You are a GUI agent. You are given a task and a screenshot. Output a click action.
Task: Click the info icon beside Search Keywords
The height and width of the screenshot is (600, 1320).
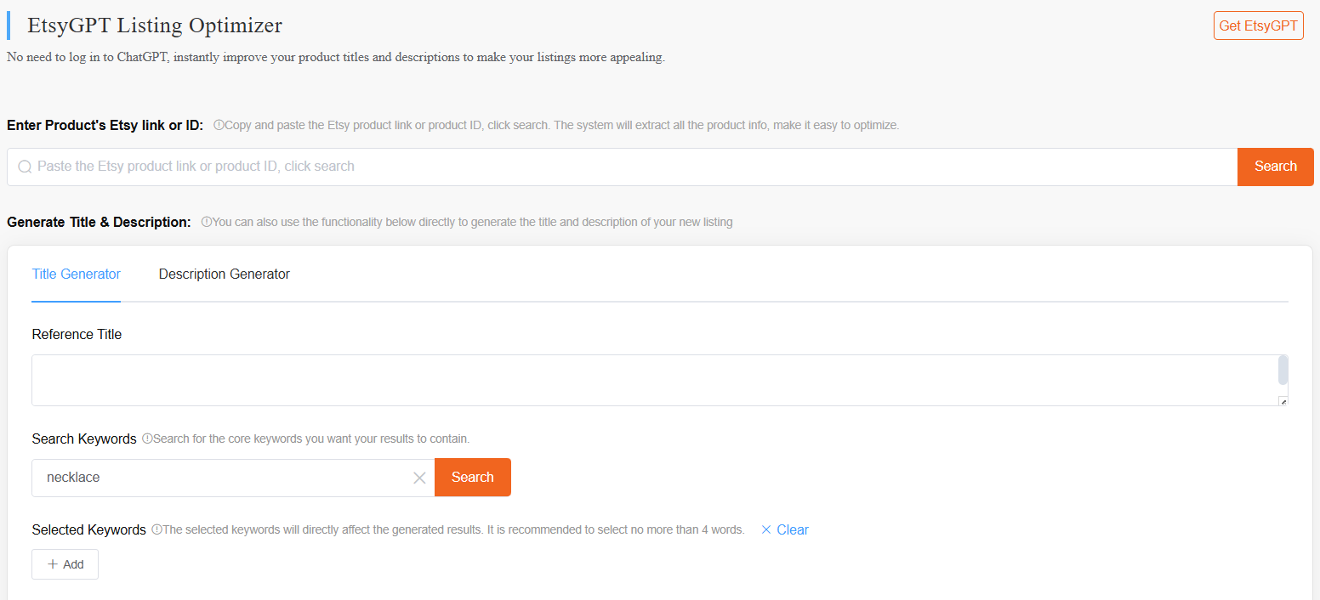[x=145, y=439]
